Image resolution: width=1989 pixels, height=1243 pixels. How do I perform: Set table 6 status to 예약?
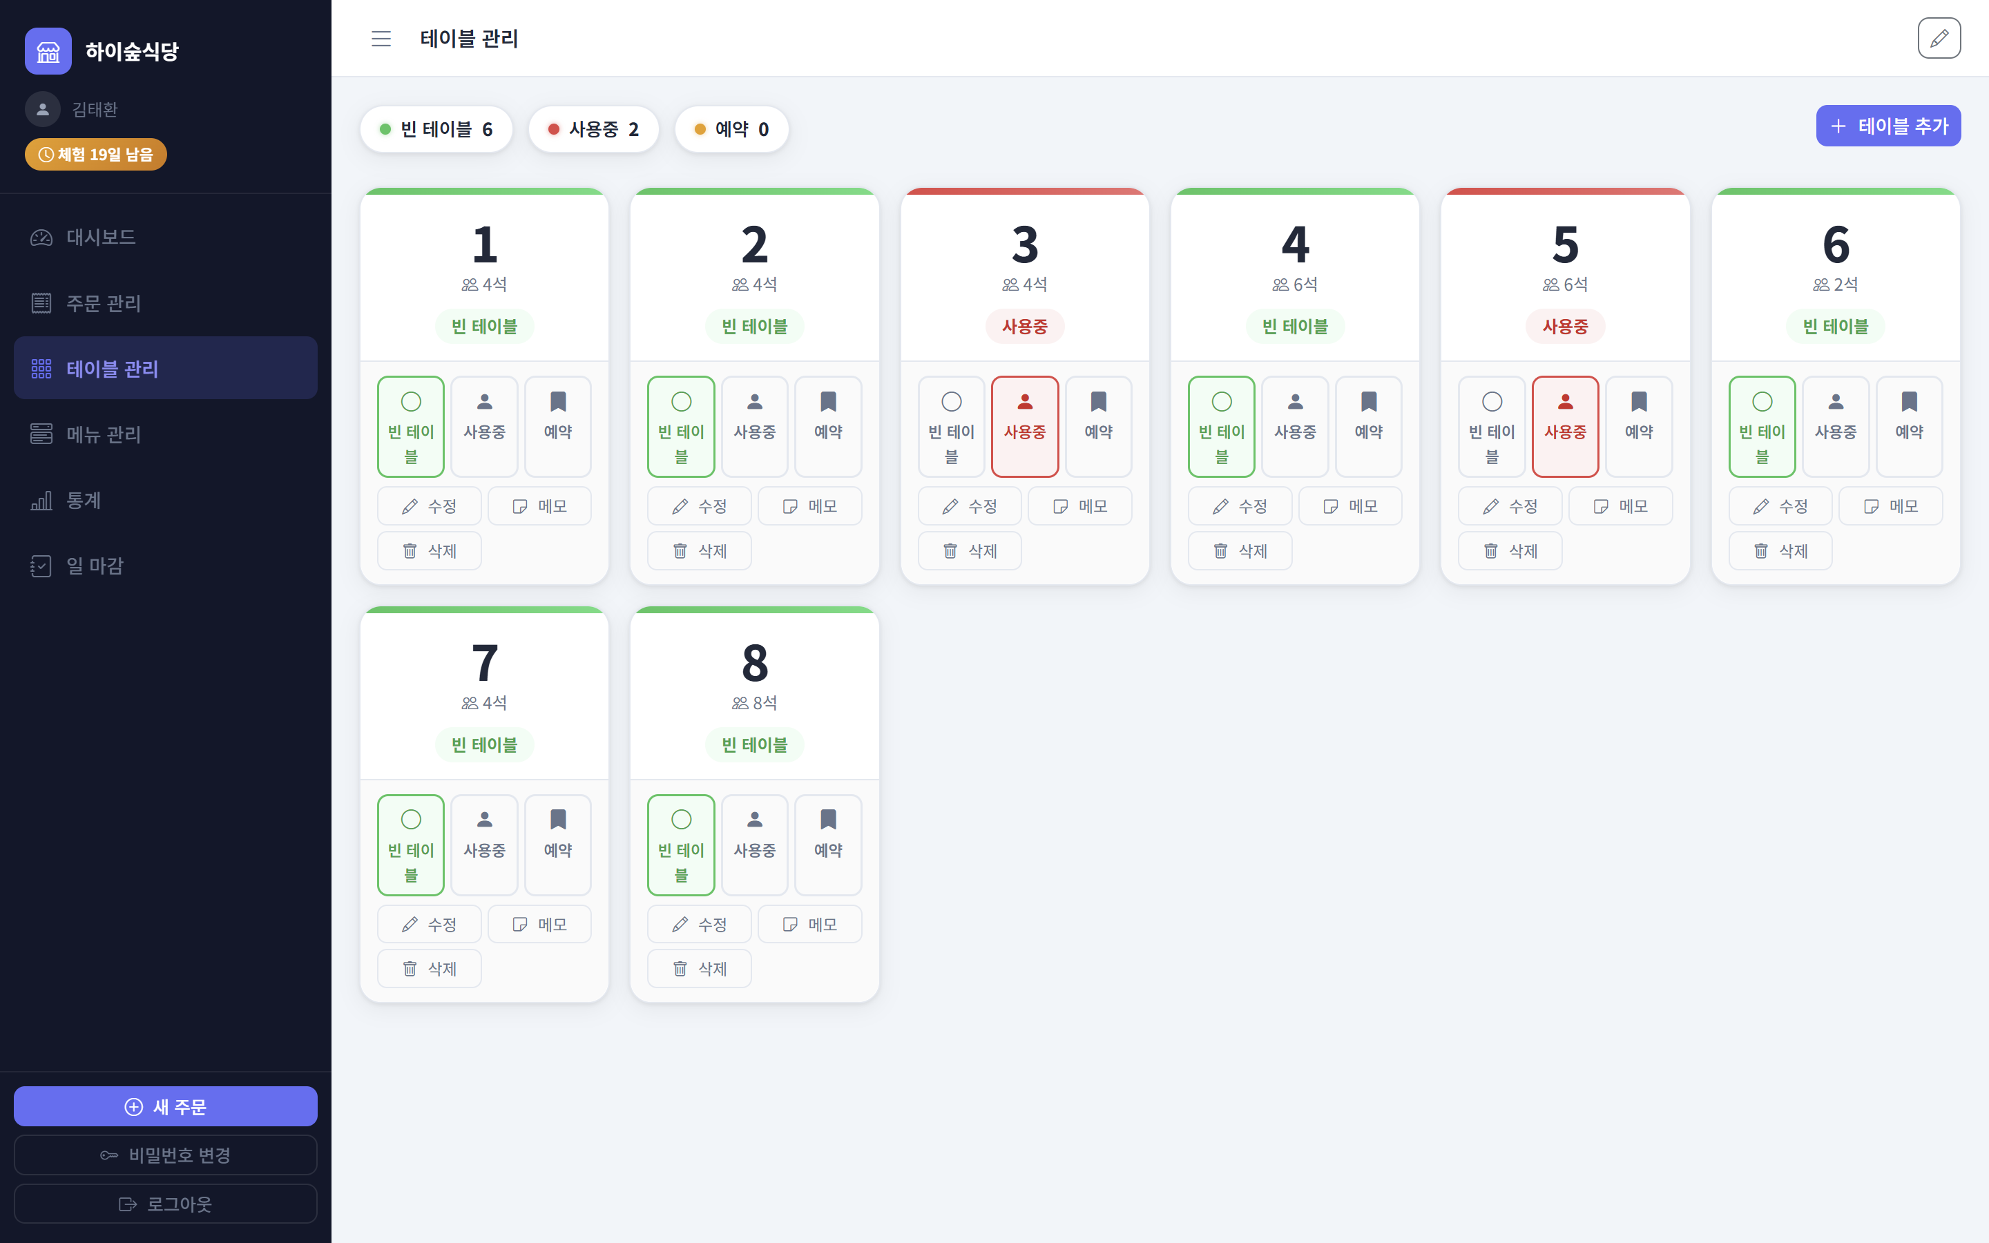click(x=1910, y=427)
